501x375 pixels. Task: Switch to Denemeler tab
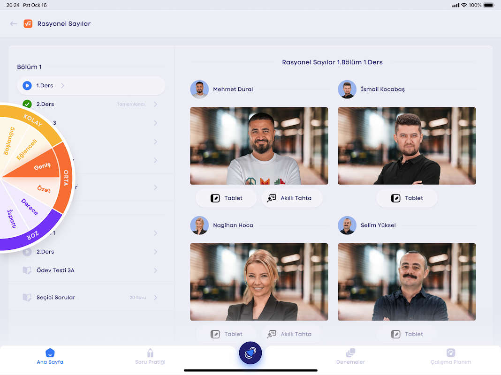click(350, 357)
